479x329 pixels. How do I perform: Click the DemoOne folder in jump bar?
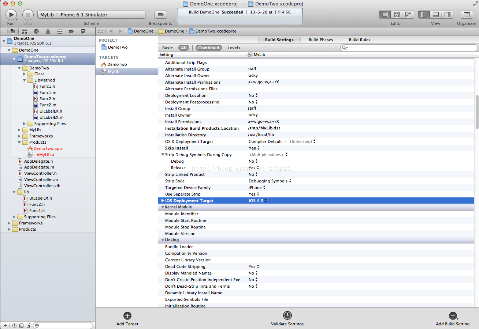171,31
